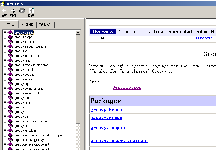Screen dimensions: 216x150
Task: Click the book icon beside groovy.sql
Action: click(11, 84)
